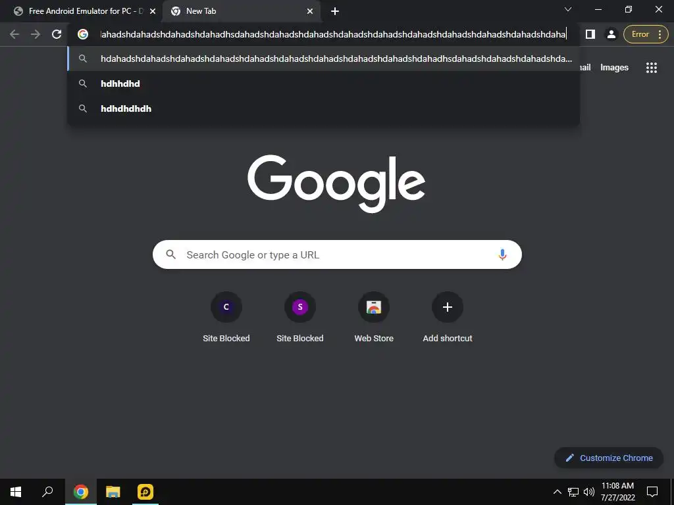
Task: Click the Add shortcut button
Action: click(x=448, y=317)
